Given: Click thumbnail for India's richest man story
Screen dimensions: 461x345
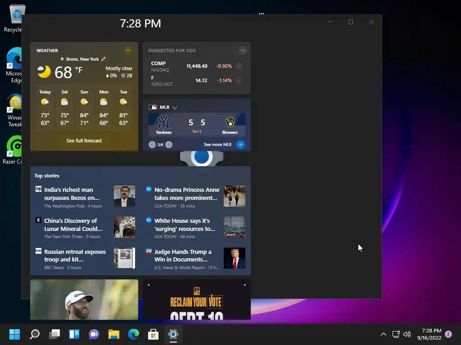Looking at the screenshot, I should (x=124, y=196).
